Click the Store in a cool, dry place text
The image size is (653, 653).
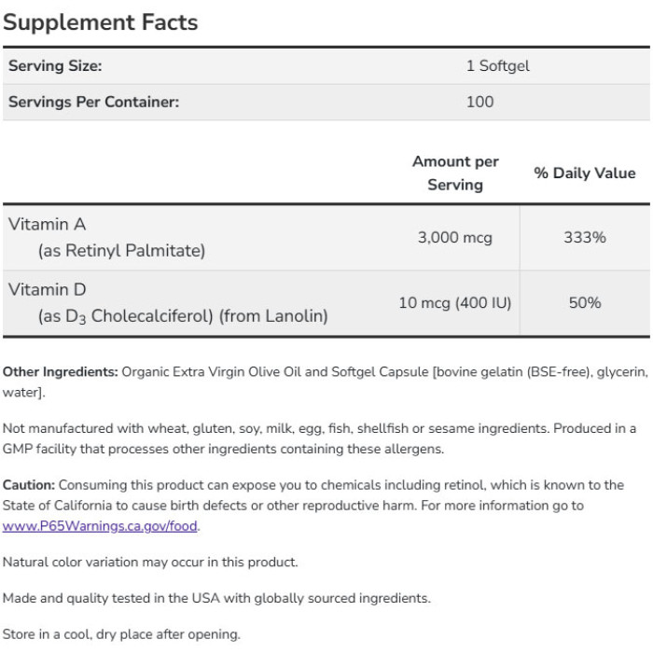(121, 634)
